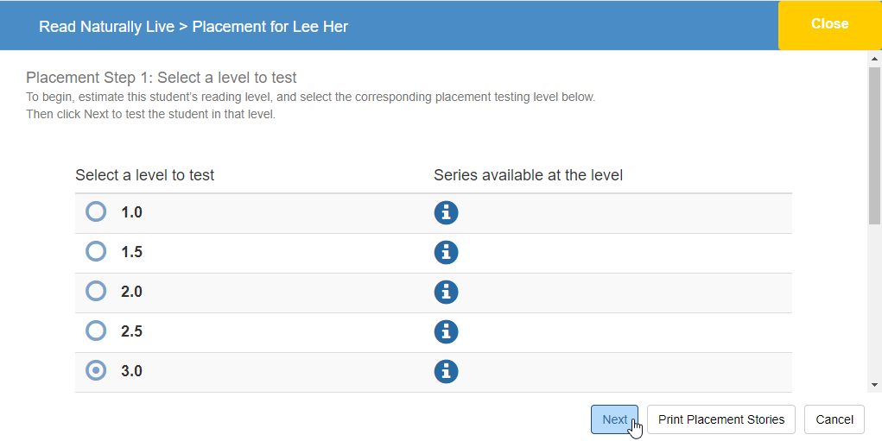
Task: Select level 3.0 radio button
Action: 96,371
